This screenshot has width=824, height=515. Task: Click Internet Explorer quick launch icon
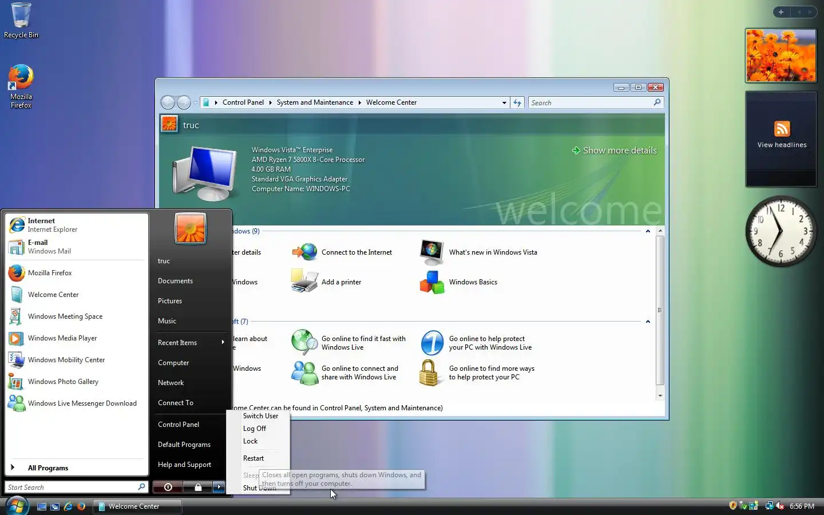68,506
